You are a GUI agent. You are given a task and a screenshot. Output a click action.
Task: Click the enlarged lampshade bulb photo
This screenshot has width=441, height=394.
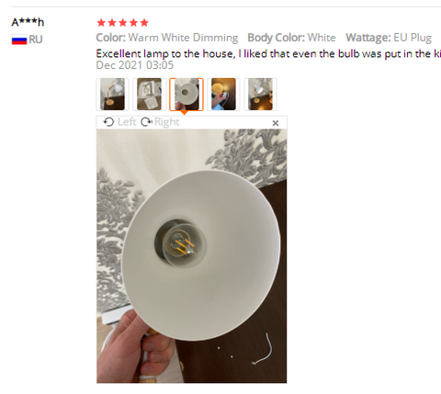(x=192, y=256)
